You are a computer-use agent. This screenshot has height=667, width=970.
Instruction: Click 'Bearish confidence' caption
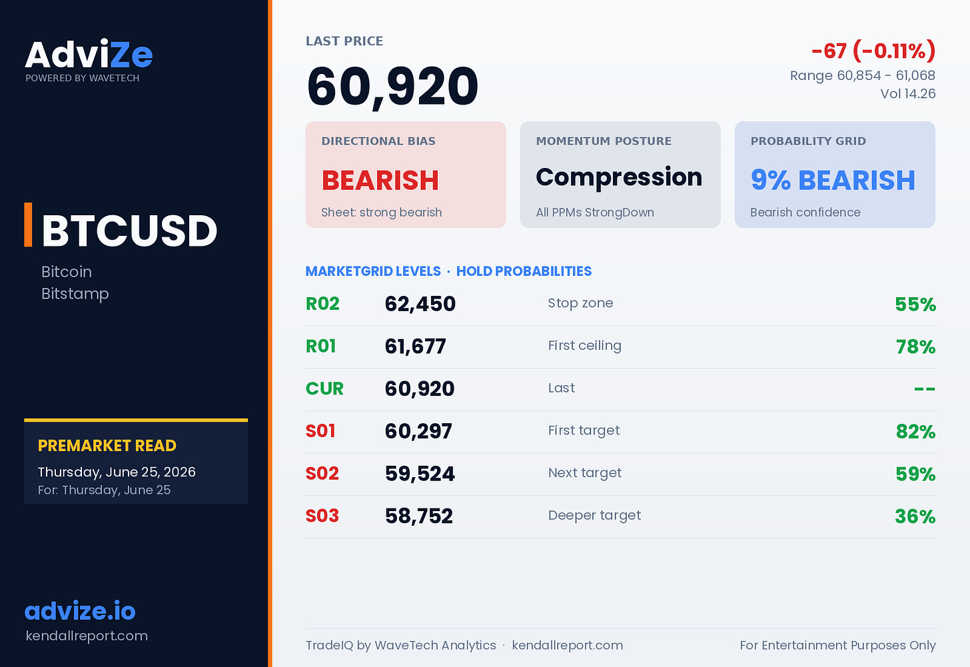click(x=805, y=213)
